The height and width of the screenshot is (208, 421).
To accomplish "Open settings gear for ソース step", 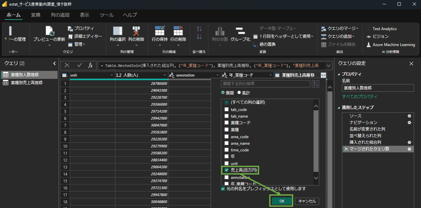I will point(409,116).
